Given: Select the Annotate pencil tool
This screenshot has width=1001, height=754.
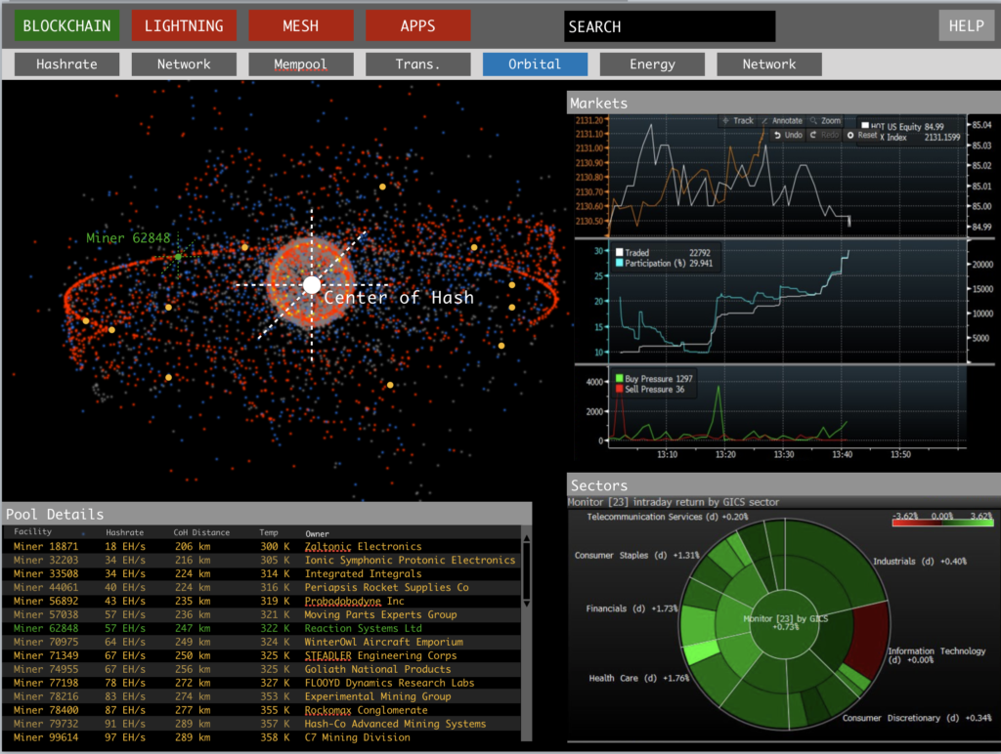Looking at the screenshot, I should click(x=784, y=121).
